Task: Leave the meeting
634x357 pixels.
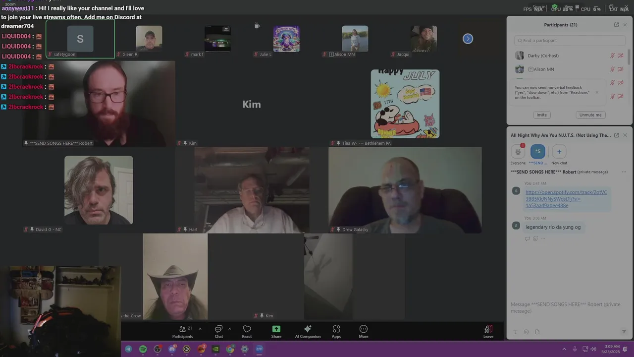Action: [488, 332]
